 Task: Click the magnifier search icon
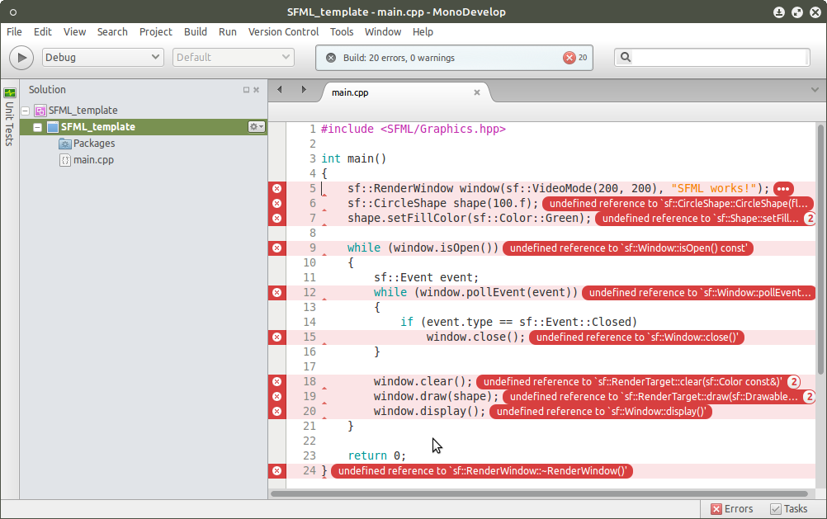(x=626, y=57)
